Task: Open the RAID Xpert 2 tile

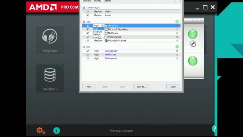Action: [50, 78]
